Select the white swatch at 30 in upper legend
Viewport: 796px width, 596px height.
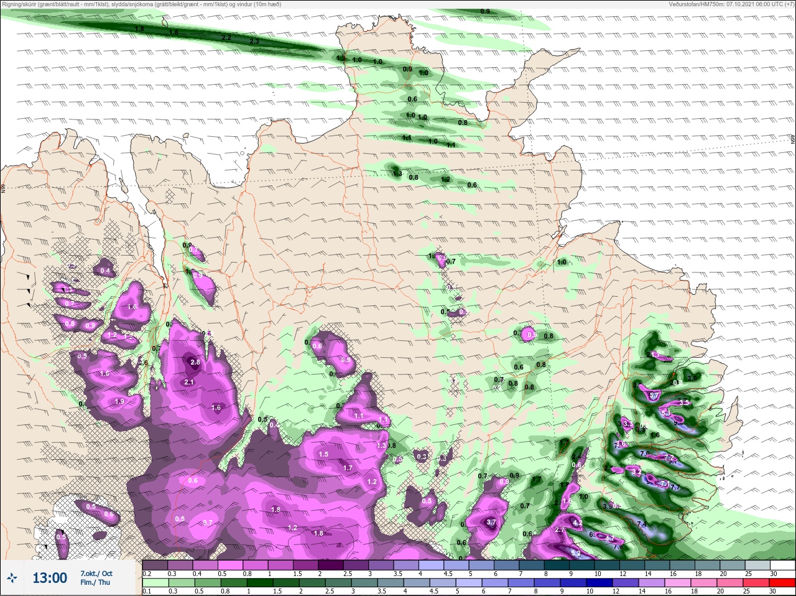(783, 566)
